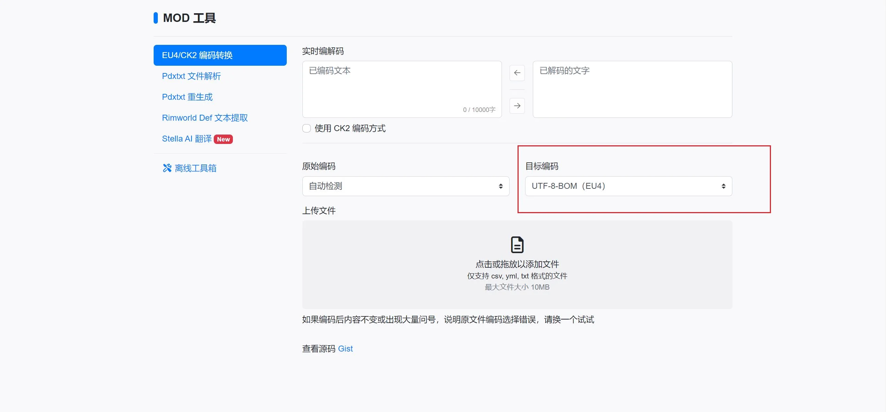Enable 使用 CK2 编码方式 checkbox

click(306, 128)
